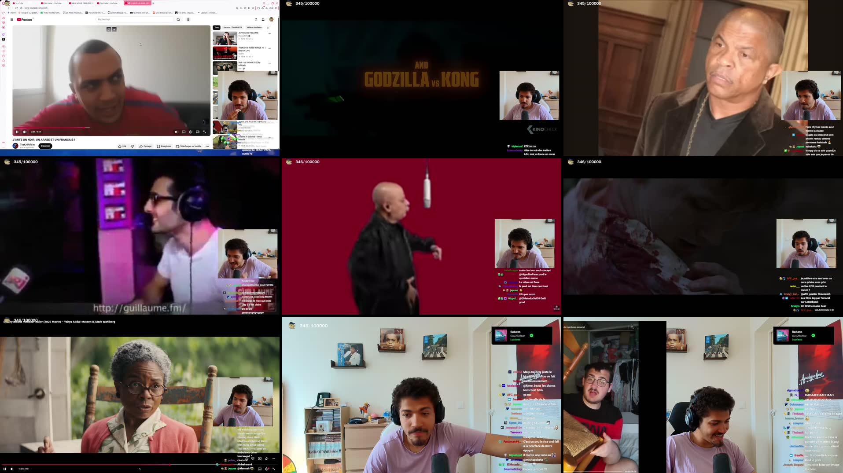843x473 pixels.
Task: Enter fullscreen on top-left YouTube player
Action: [x=205, y=132]
